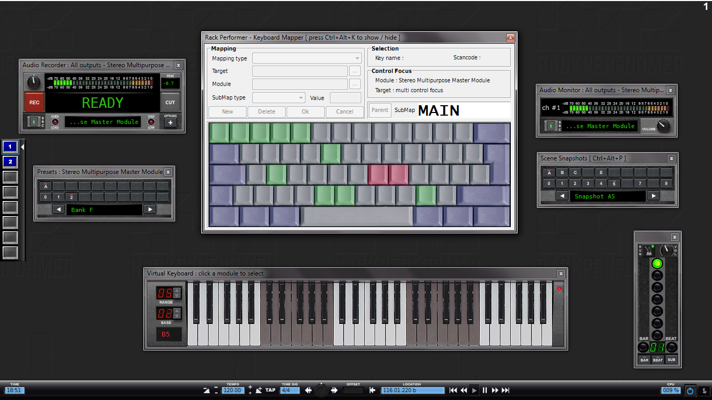
Task: Toggle the SUB button on metronome
Action: [671, 360]
